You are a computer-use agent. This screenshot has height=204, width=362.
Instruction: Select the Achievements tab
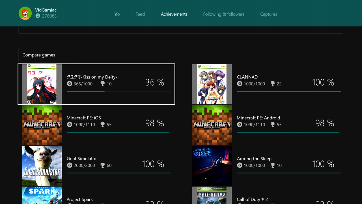(174, 14)
